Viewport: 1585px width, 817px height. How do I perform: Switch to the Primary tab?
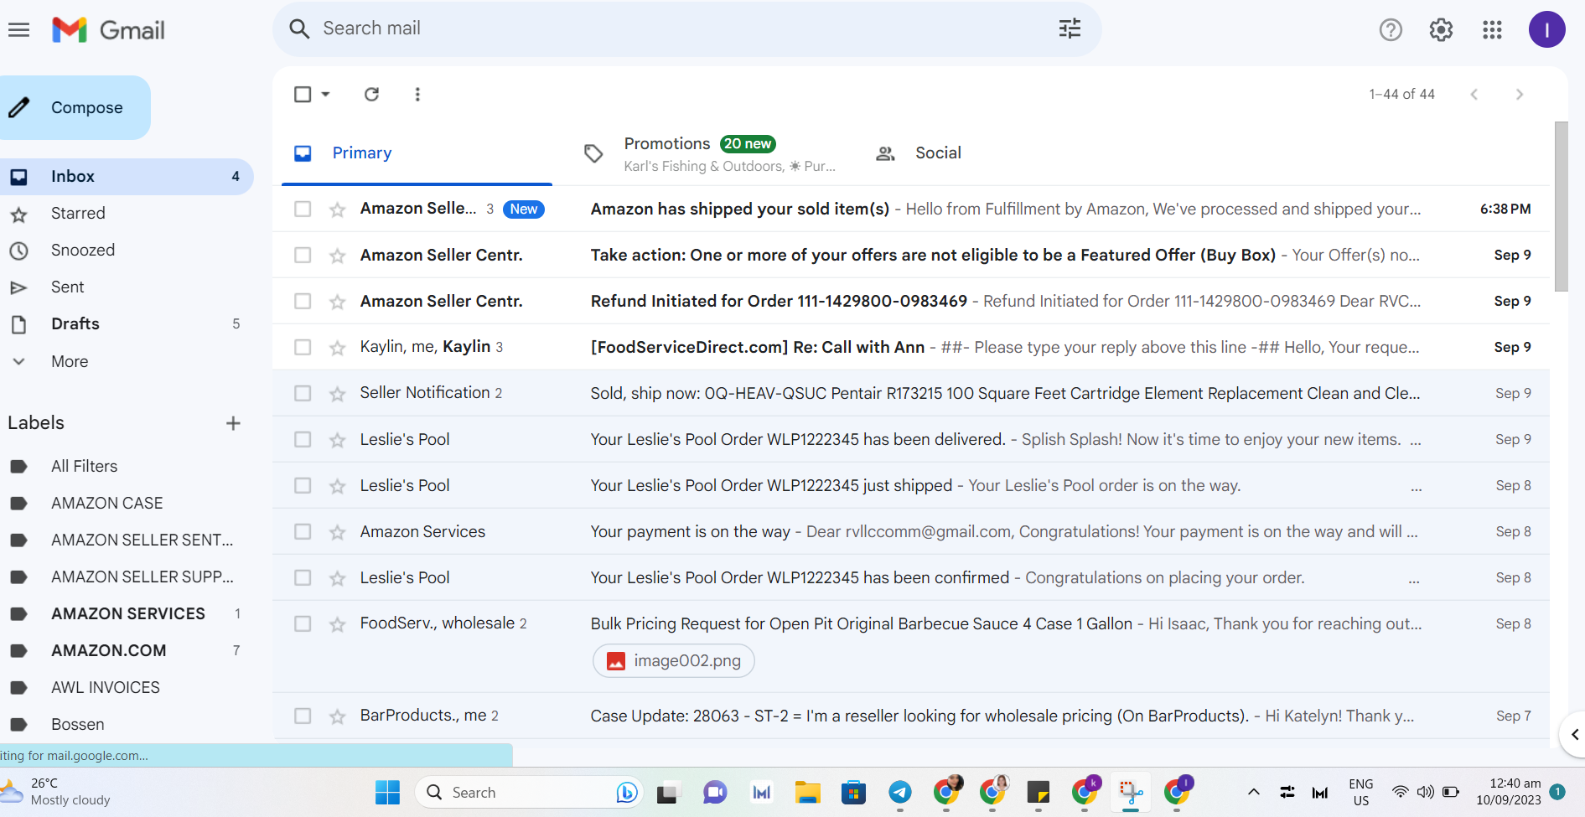coord(417,153)
